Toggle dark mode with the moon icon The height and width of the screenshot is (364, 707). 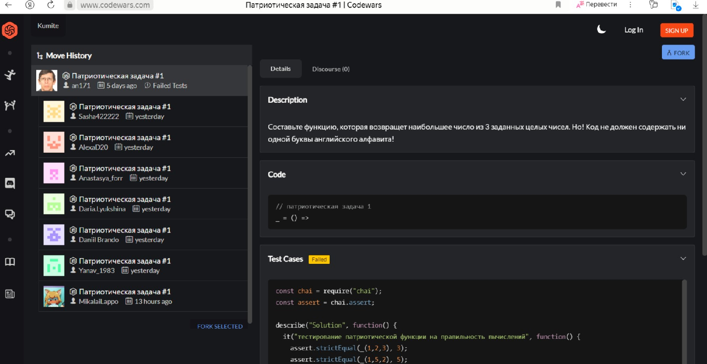[601, 30]
